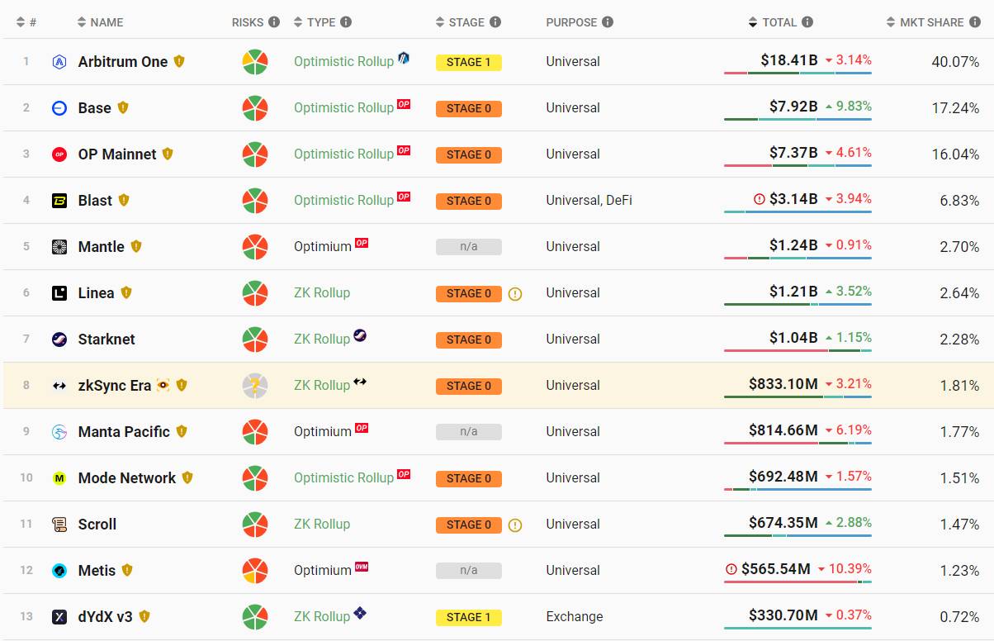Screen dimensions: 994x641
Task: Sort the table by TYPE
Action: coord(315,22)
